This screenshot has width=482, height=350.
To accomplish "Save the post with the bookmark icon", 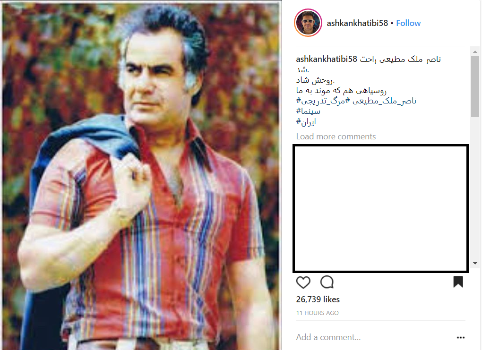I will [x=458, y=282].
